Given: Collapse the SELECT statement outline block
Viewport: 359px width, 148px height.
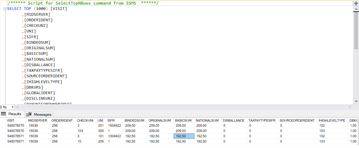Looking at the screenshot, I should tap(5, 9).
